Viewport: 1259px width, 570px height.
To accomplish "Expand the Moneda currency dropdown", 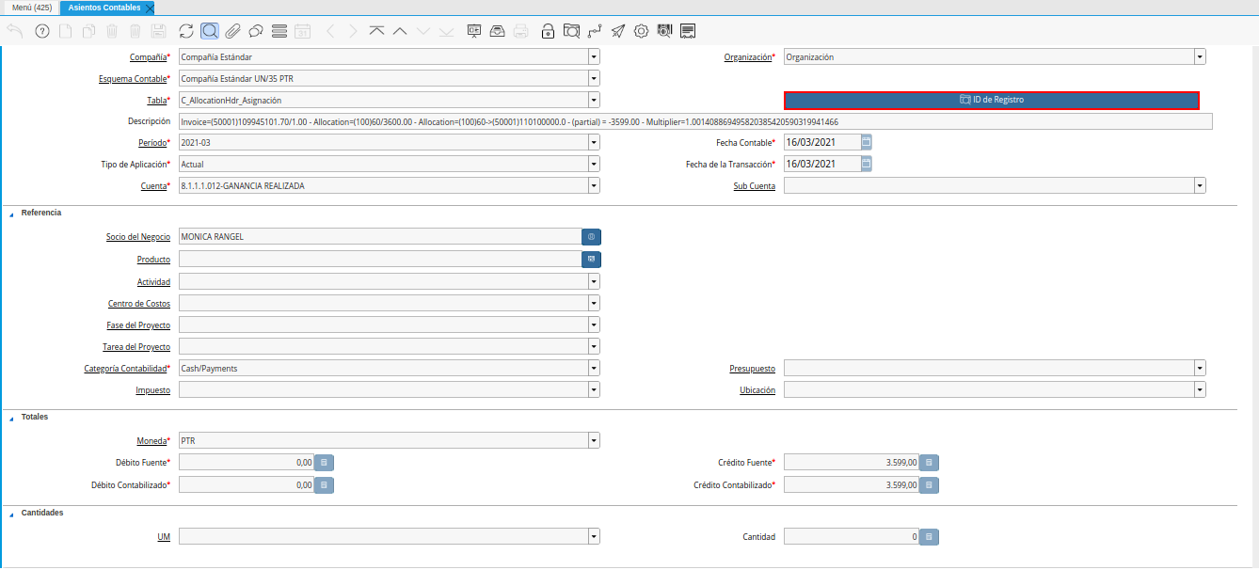I will (x=594, y=441).
